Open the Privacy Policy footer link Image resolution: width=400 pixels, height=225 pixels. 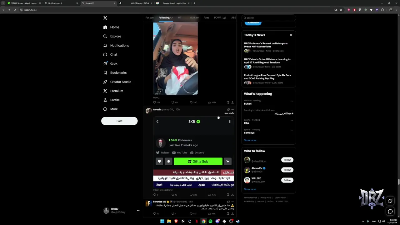coord(266,198)
